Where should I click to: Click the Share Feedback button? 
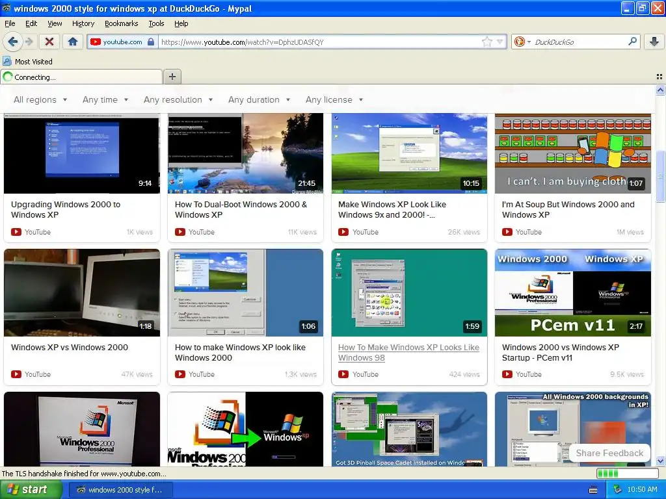[609, 453]
